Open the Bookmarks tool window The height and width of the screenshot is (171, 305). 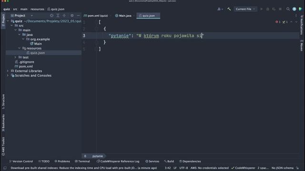click(3, 123)
